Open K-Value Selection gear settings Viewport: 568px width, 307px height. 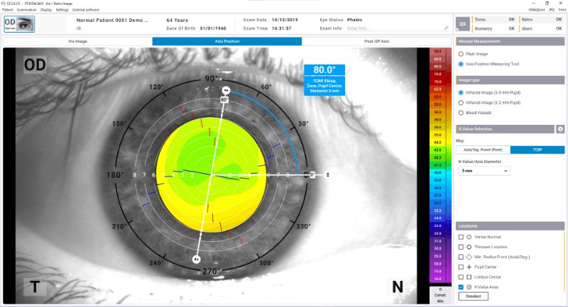click(560, 129)
